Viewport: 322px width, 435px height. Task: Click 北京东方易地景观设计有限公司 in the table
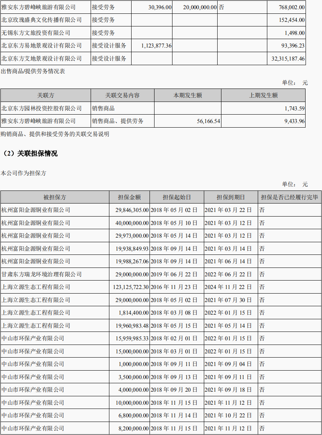tap(42, 46)
